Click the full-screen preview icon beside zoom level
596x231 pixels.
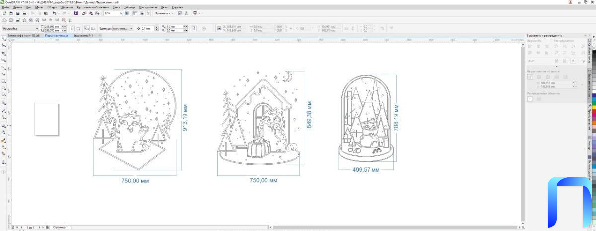pos(127,13)
